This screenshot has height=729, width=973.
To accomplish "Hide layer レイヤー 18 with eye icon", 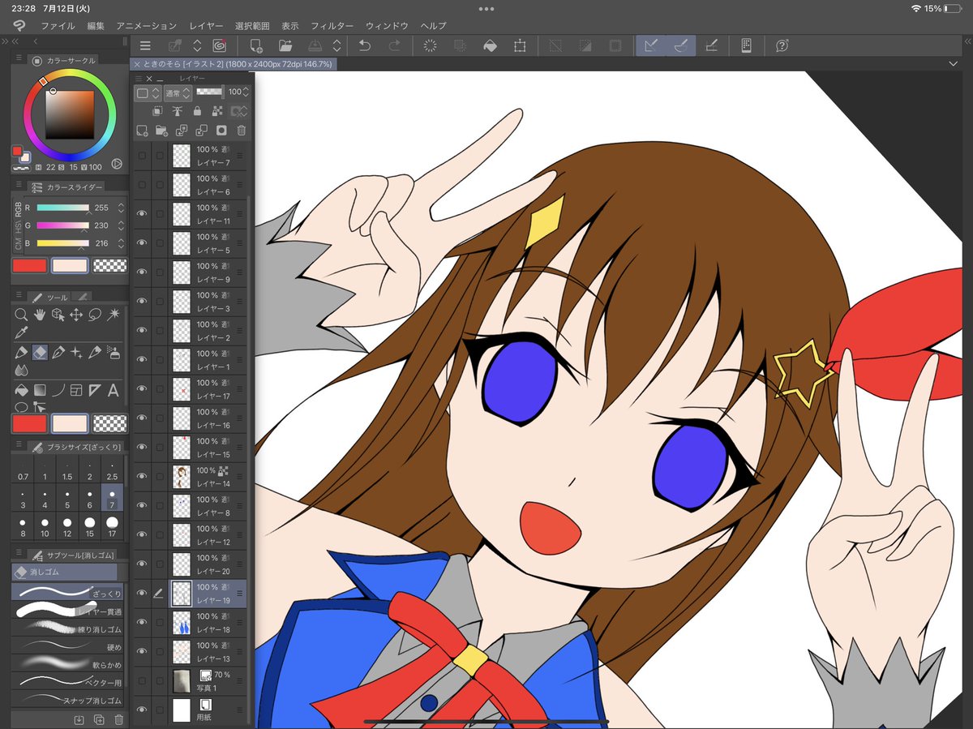I will (142, 622).
